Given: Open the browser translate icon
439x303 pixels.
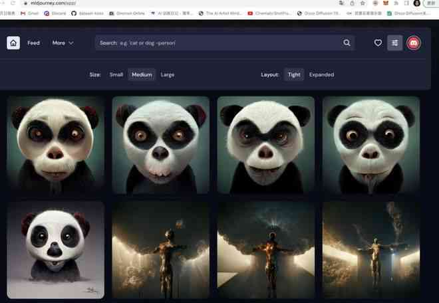Looking at the screenshot, I should pos(342,3).
